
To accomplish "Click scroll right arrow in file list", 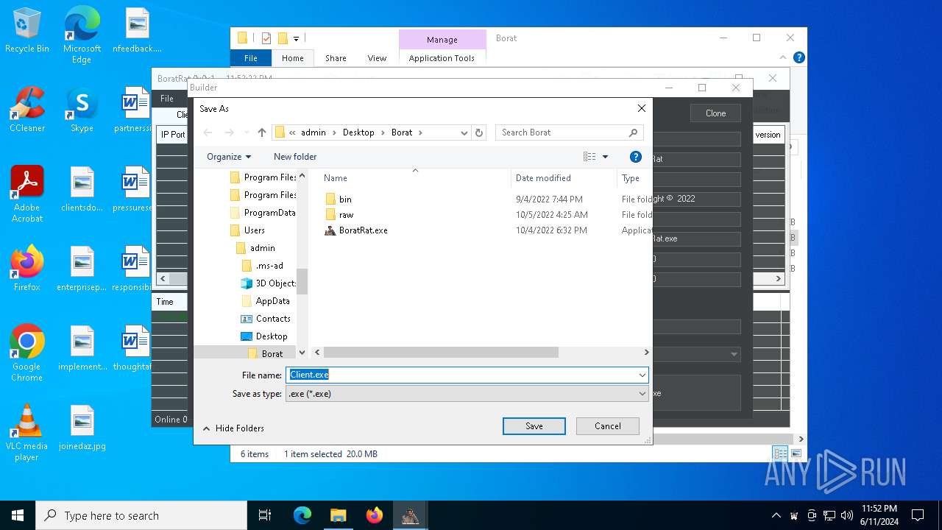I will [646, 353].
